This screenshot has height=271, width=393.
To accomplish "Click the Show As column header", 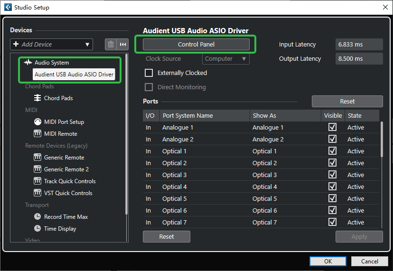I will click(285, 116).
